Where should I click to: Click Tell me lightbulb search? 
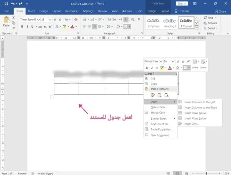point(176,11)
